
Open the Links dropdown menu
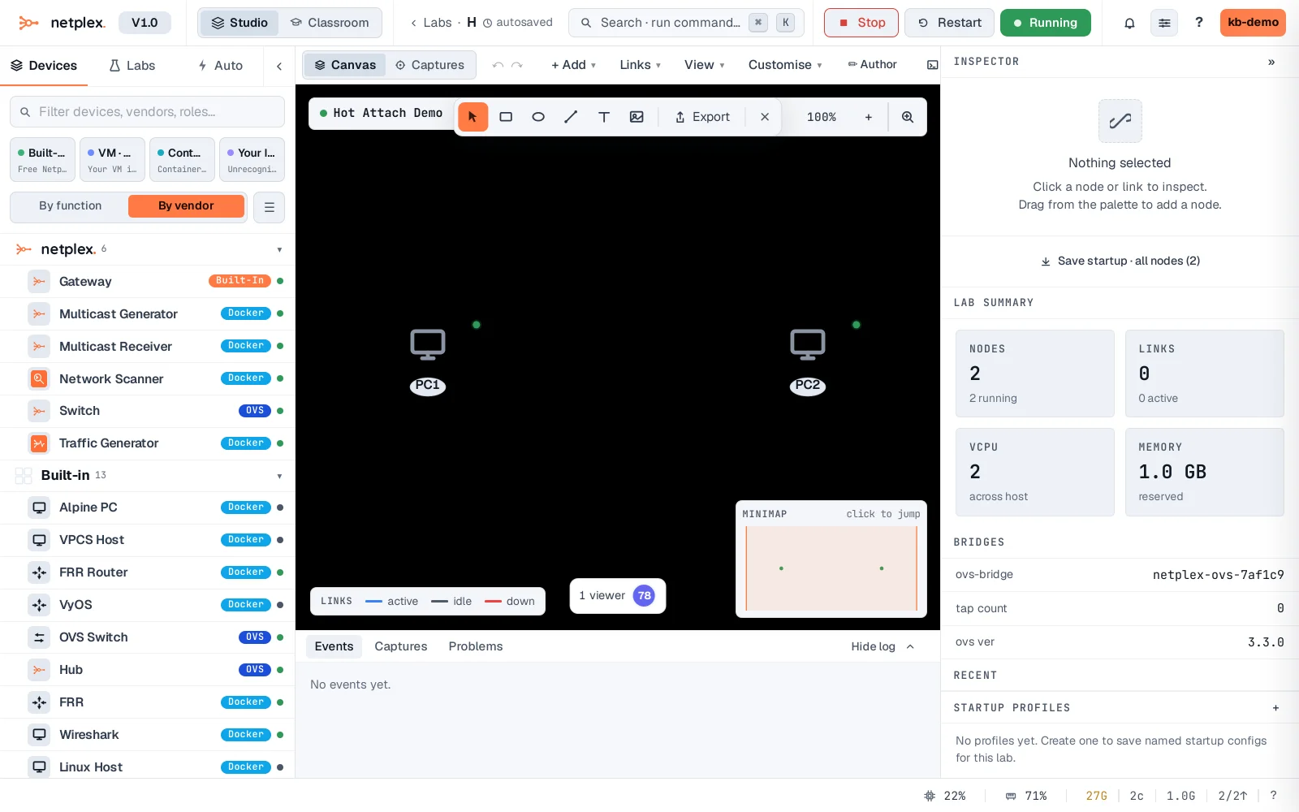640,65
